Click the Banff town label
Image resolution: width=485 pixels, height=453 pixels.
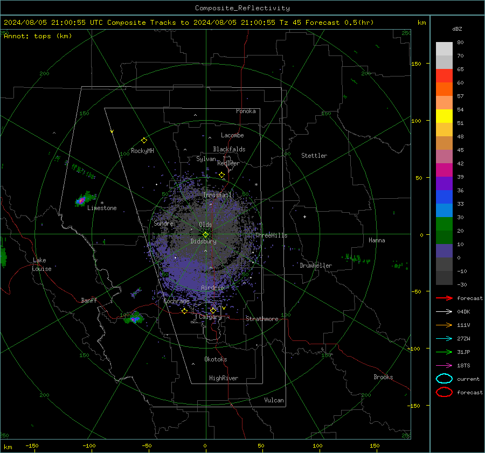click(89, 300)
